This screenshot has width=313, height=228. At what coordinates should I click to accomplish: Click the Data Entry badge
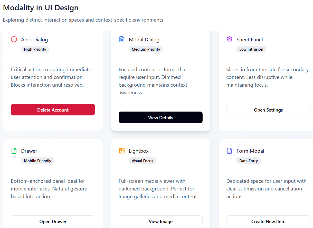249,161
